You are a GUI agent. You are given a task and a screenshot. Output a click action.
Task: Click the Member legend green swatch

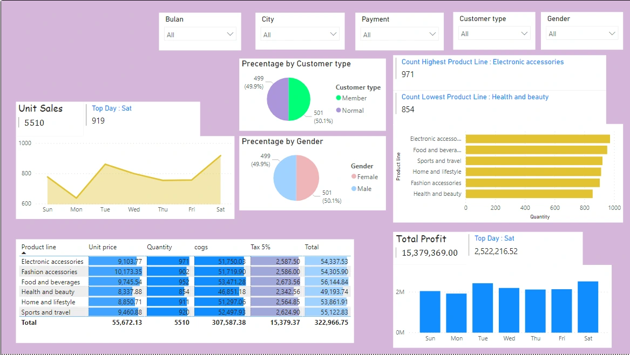338,98
